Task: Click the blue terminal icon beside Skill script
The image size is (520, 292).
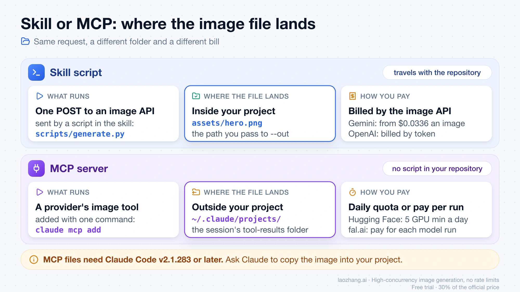Action: click(36, 72)
